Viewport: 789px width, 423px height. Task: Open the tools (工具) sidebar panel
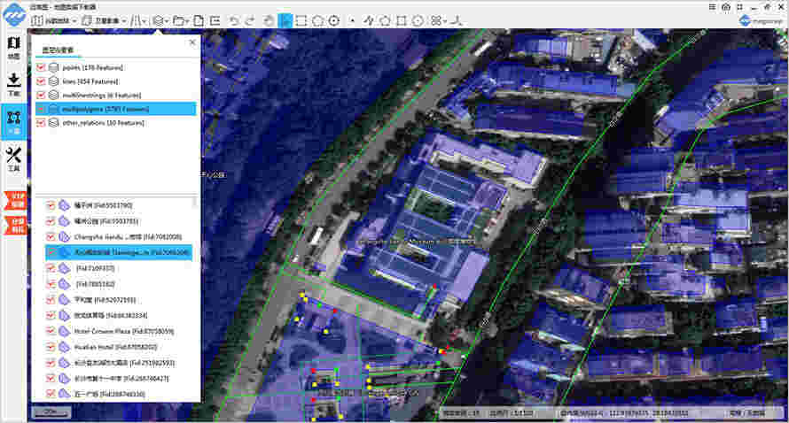(13, 160)
